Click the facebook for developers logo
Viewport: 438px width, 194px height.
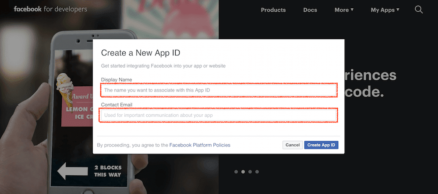[50, 9]
